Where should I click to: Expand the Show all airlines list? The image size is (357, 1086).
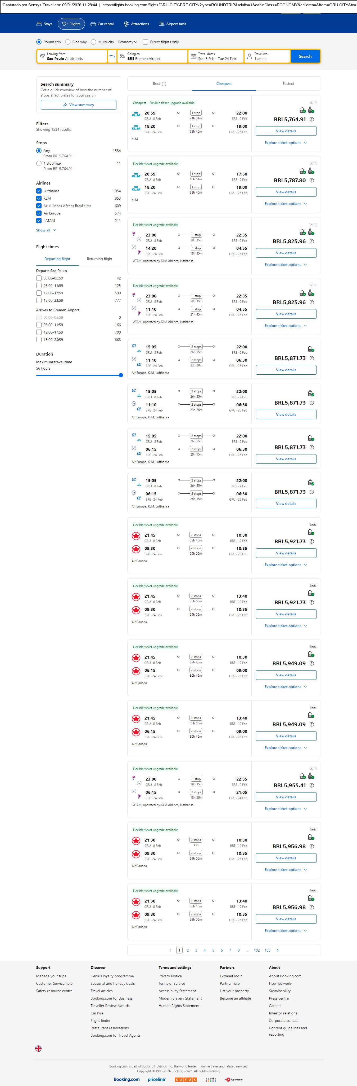pos(46,230)
